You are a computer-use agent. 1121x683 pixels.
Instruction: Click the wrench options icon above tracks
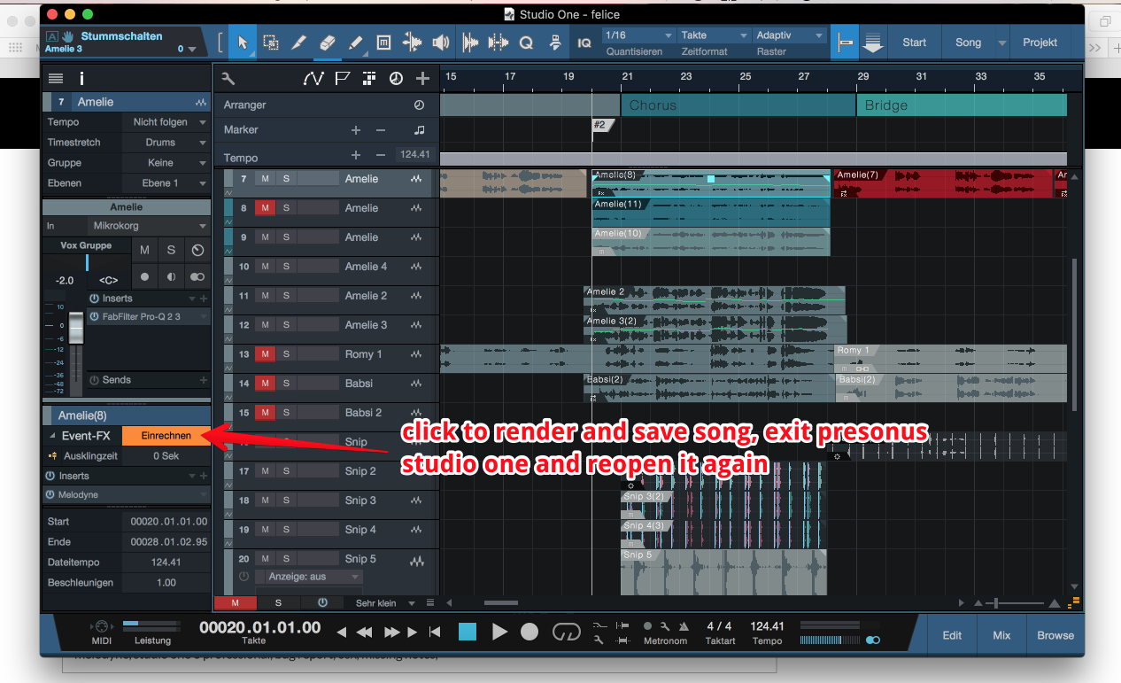click(228, 78)
